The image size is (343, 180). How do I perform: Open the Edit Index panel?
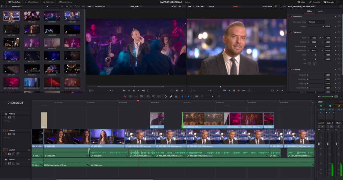(x=48, y=2)
